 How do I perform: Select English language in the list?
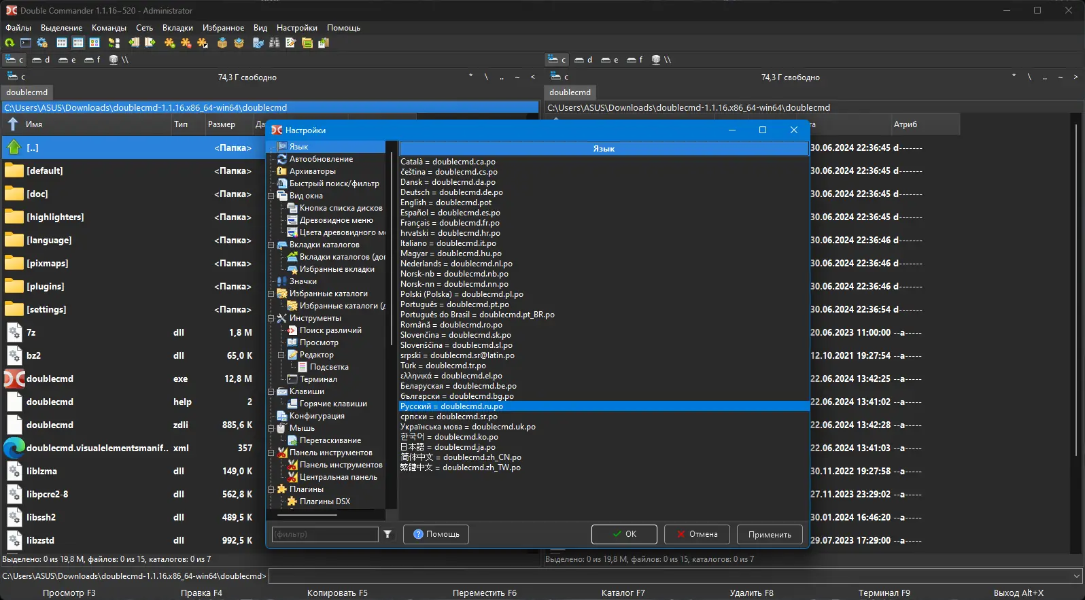(445, 202)
